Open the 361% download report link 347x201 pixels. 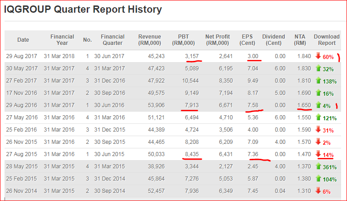click(330, 167)
